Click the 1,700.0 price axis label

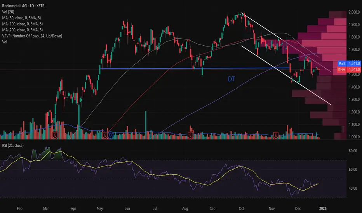(x=354, y=50)
